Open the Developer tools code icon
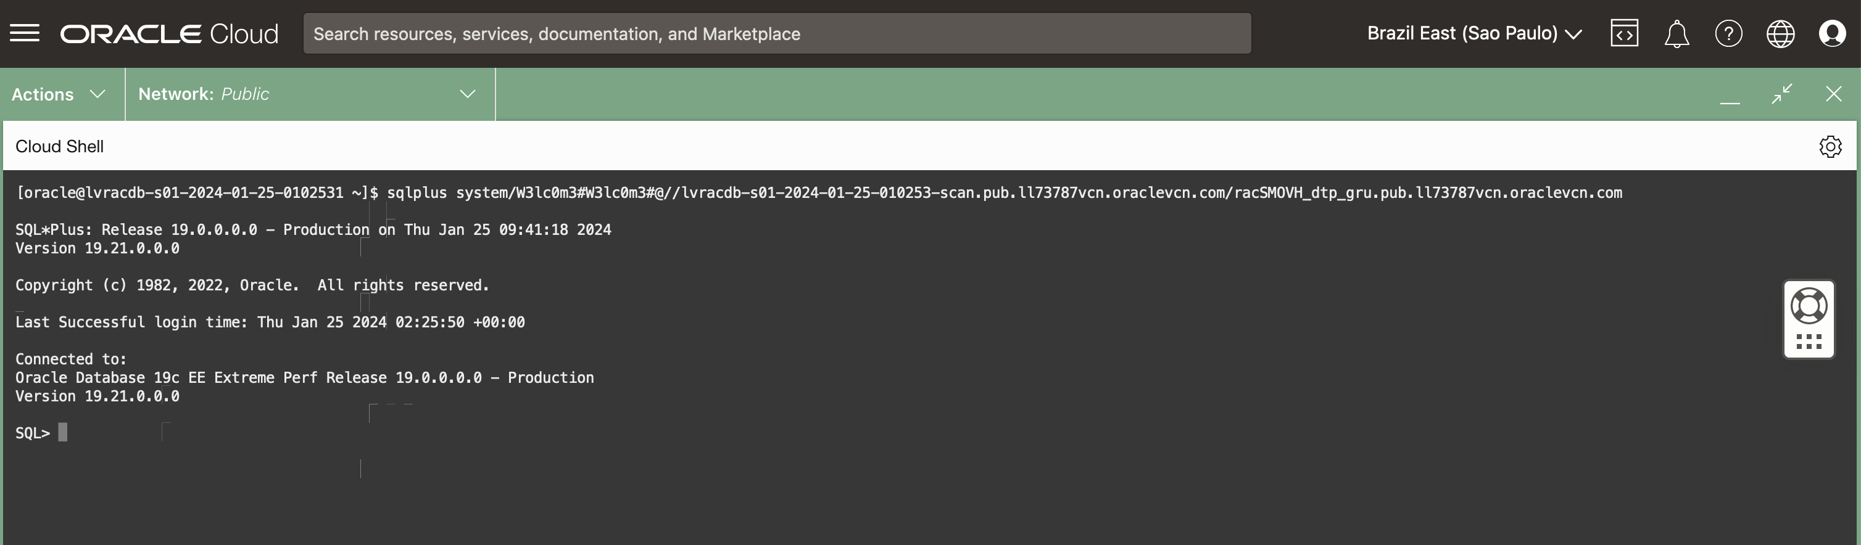 coord(1624,34)
